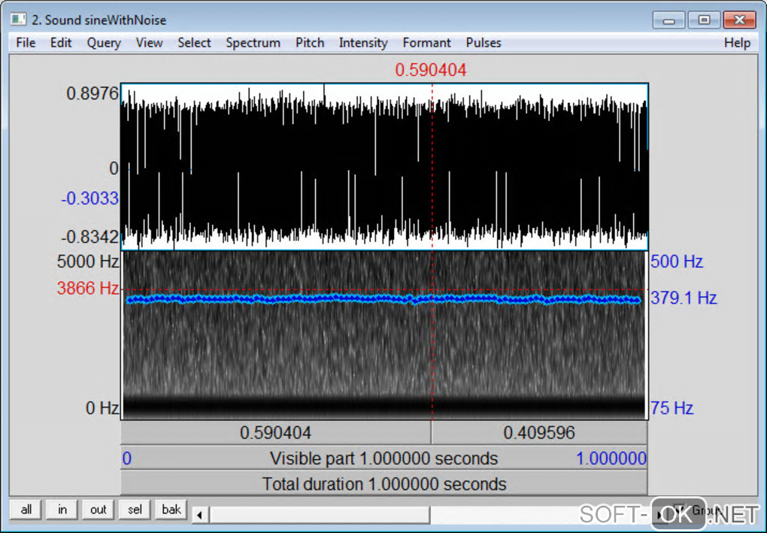The height and width of the screenshot is (533, 767).
Task: Open the Formant menu
Action: pos(426,43)
